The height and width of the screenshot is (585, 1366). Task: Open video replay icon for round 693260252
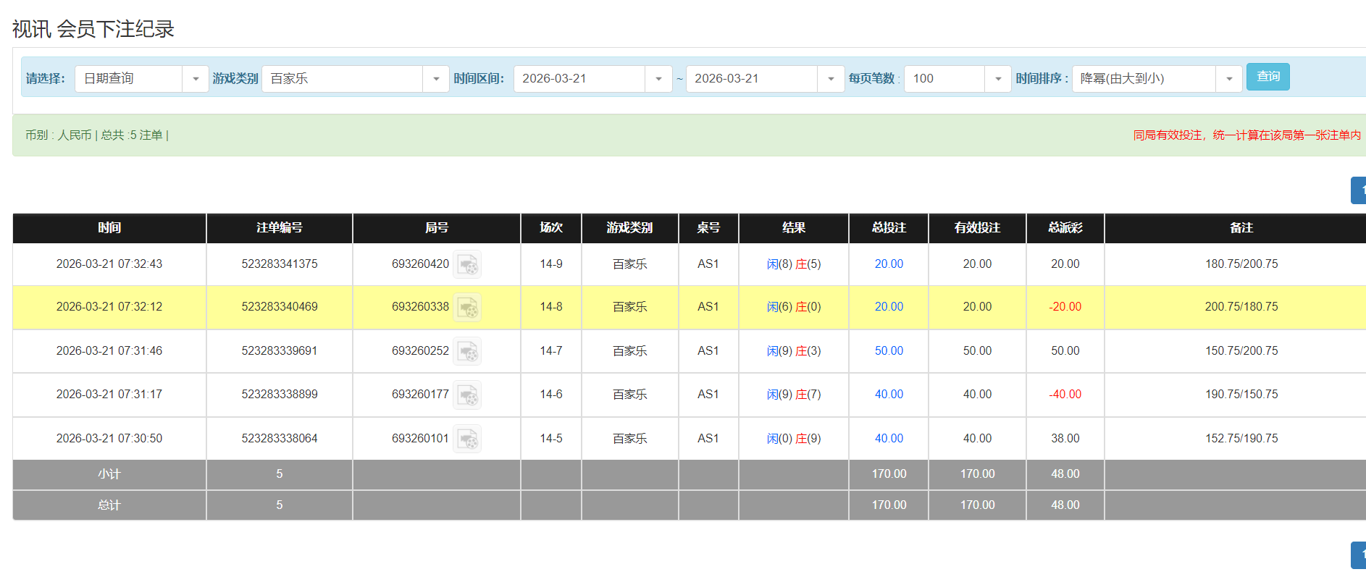[468, 352]
